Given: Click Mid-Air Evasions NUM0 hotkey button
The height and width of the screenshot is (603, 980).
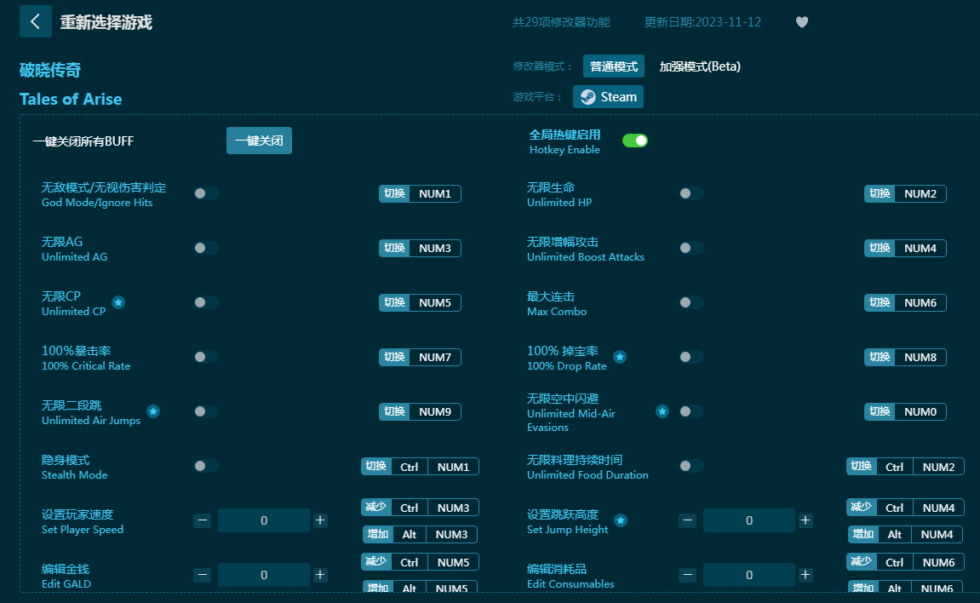Looking at the screenshot, I should (905, 411).
